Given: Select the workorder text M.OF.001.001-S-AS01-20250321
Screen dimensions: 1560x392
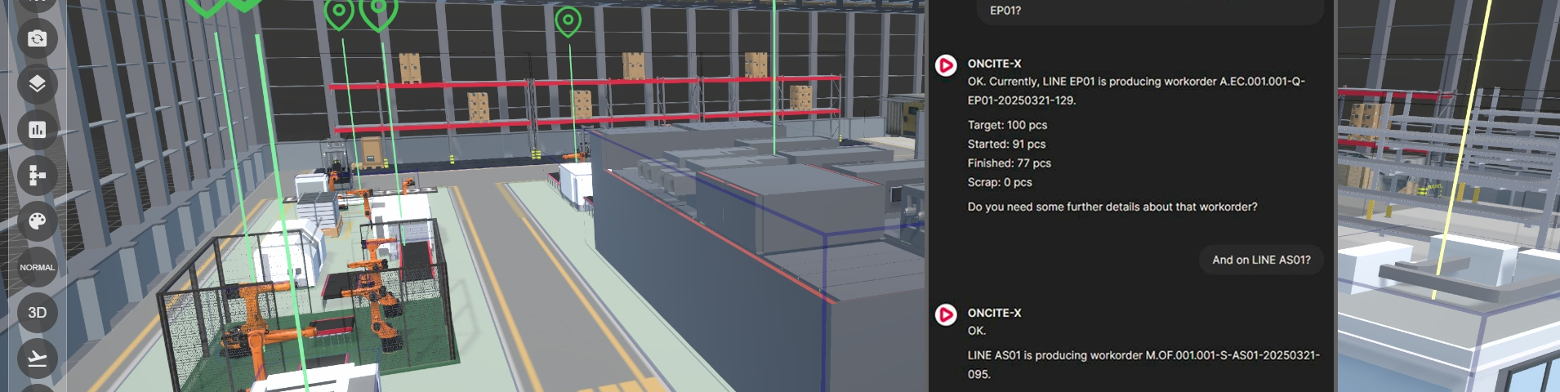Looking at the screenshot, I should [x=1232, y=355].
